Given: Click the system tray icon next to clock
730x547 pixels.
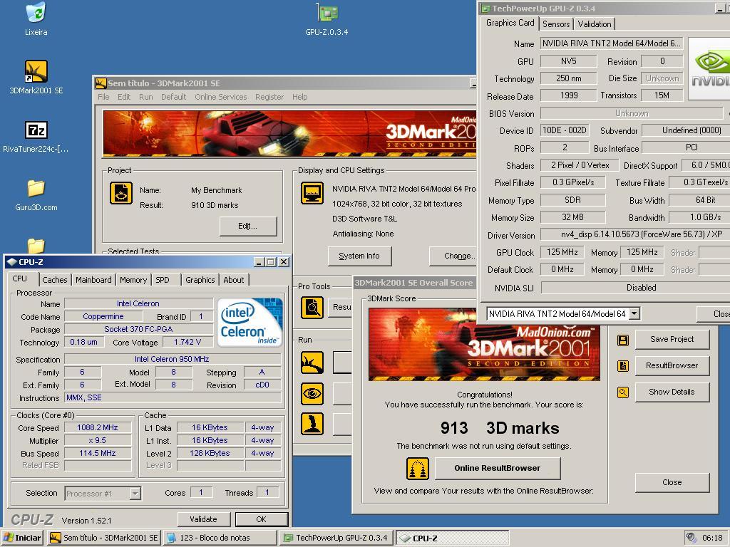Looking at the screenshot, I should pyautogui.click(x=692, y=537).
